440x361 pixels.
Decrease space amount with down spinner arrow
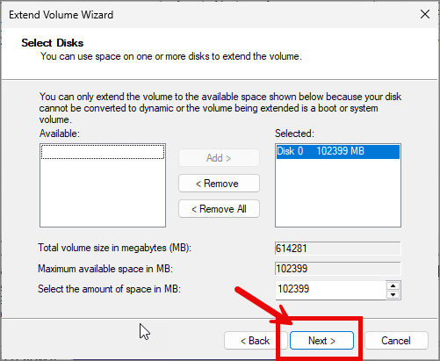click(393, 295)
